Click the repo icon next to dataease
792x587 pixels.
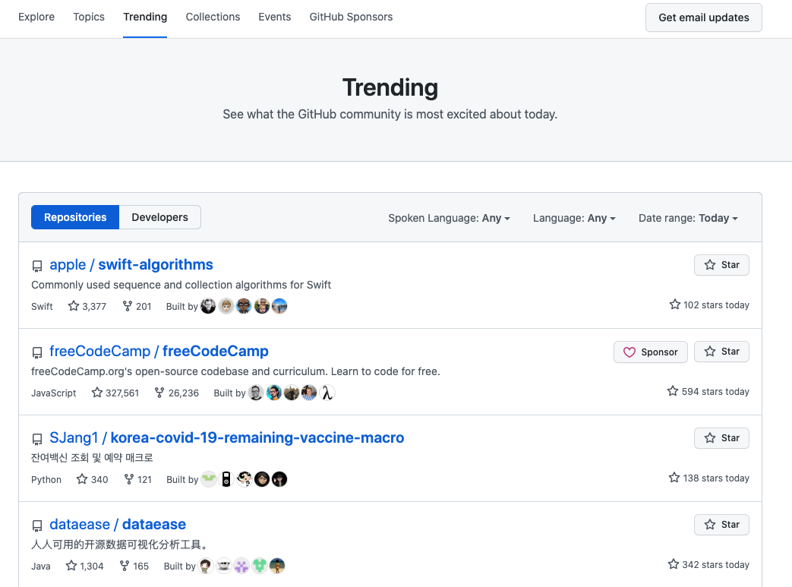(37, 526)
